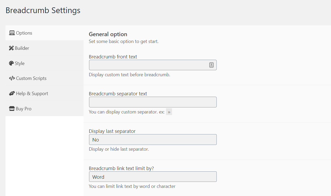Click the Buy Pro store icon
331x196 pixels.
12,109
